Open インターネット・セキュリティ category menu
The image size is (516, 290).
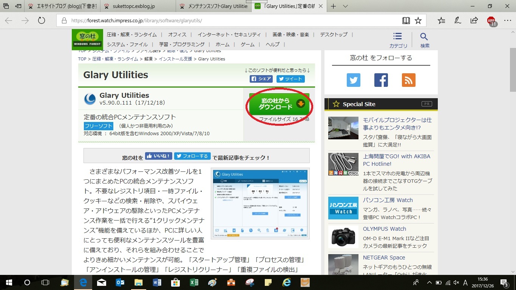click(229, 34)
